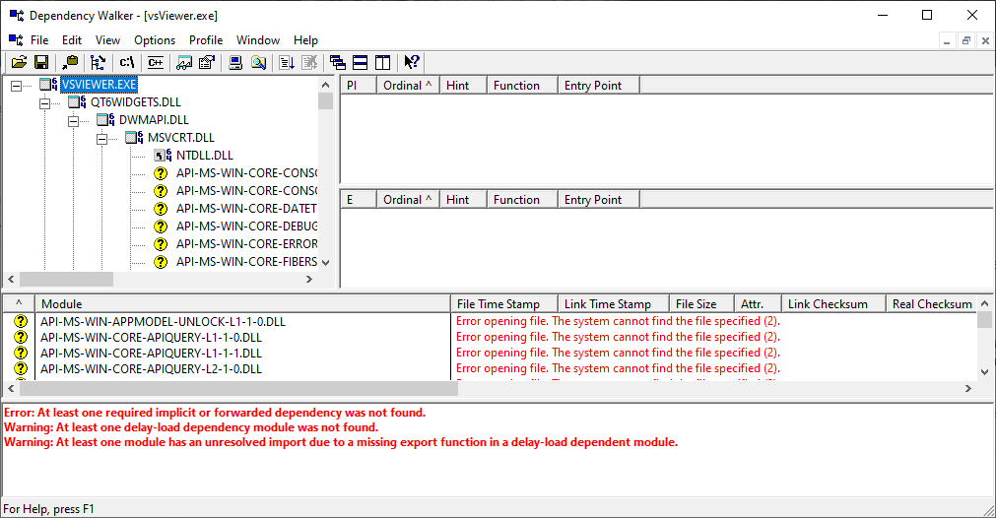Sort module list by File Time Stamp column

[x=503, y=304]
